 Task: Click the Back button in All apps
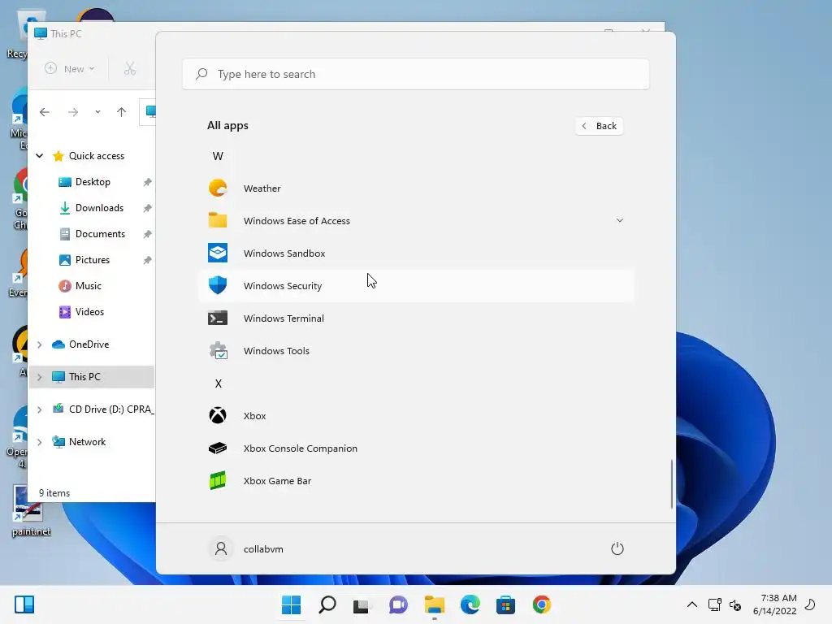tap(599, 126)
